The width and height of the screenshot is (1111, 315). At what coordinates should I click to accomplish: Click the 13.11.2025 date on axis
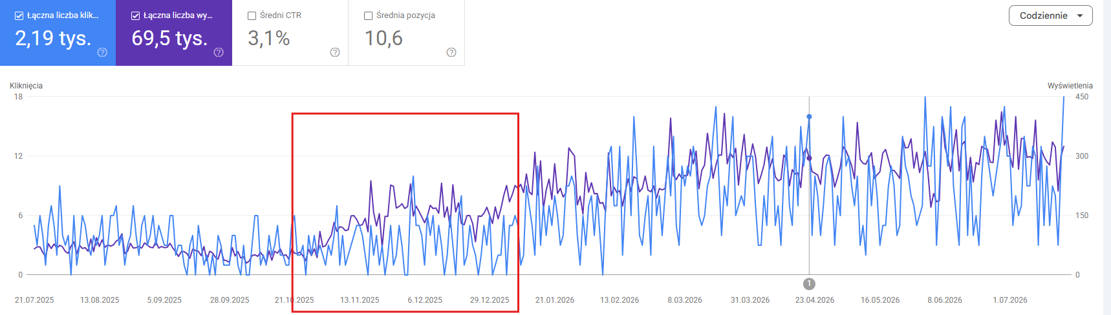click(360, 300)
